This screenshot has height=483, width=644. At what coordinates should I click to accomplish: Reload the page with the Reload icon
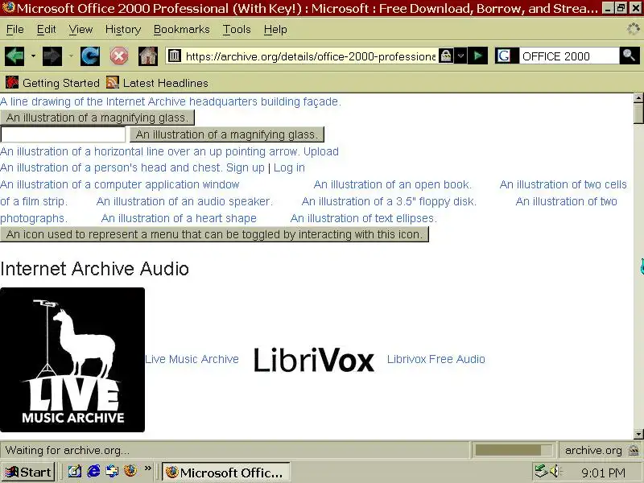click(x=90, y=56)
